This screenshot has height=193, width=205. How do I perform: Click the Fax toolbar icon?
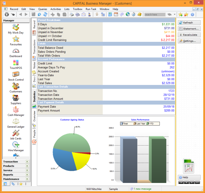[x=78, y=14]
